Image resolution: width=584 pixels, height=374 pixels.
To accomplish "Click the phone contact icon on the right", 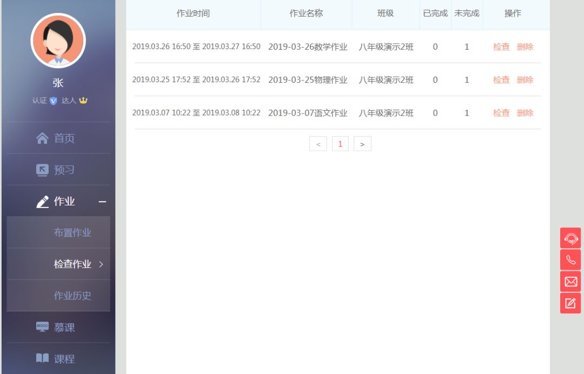I will click(x=570, y=259).
